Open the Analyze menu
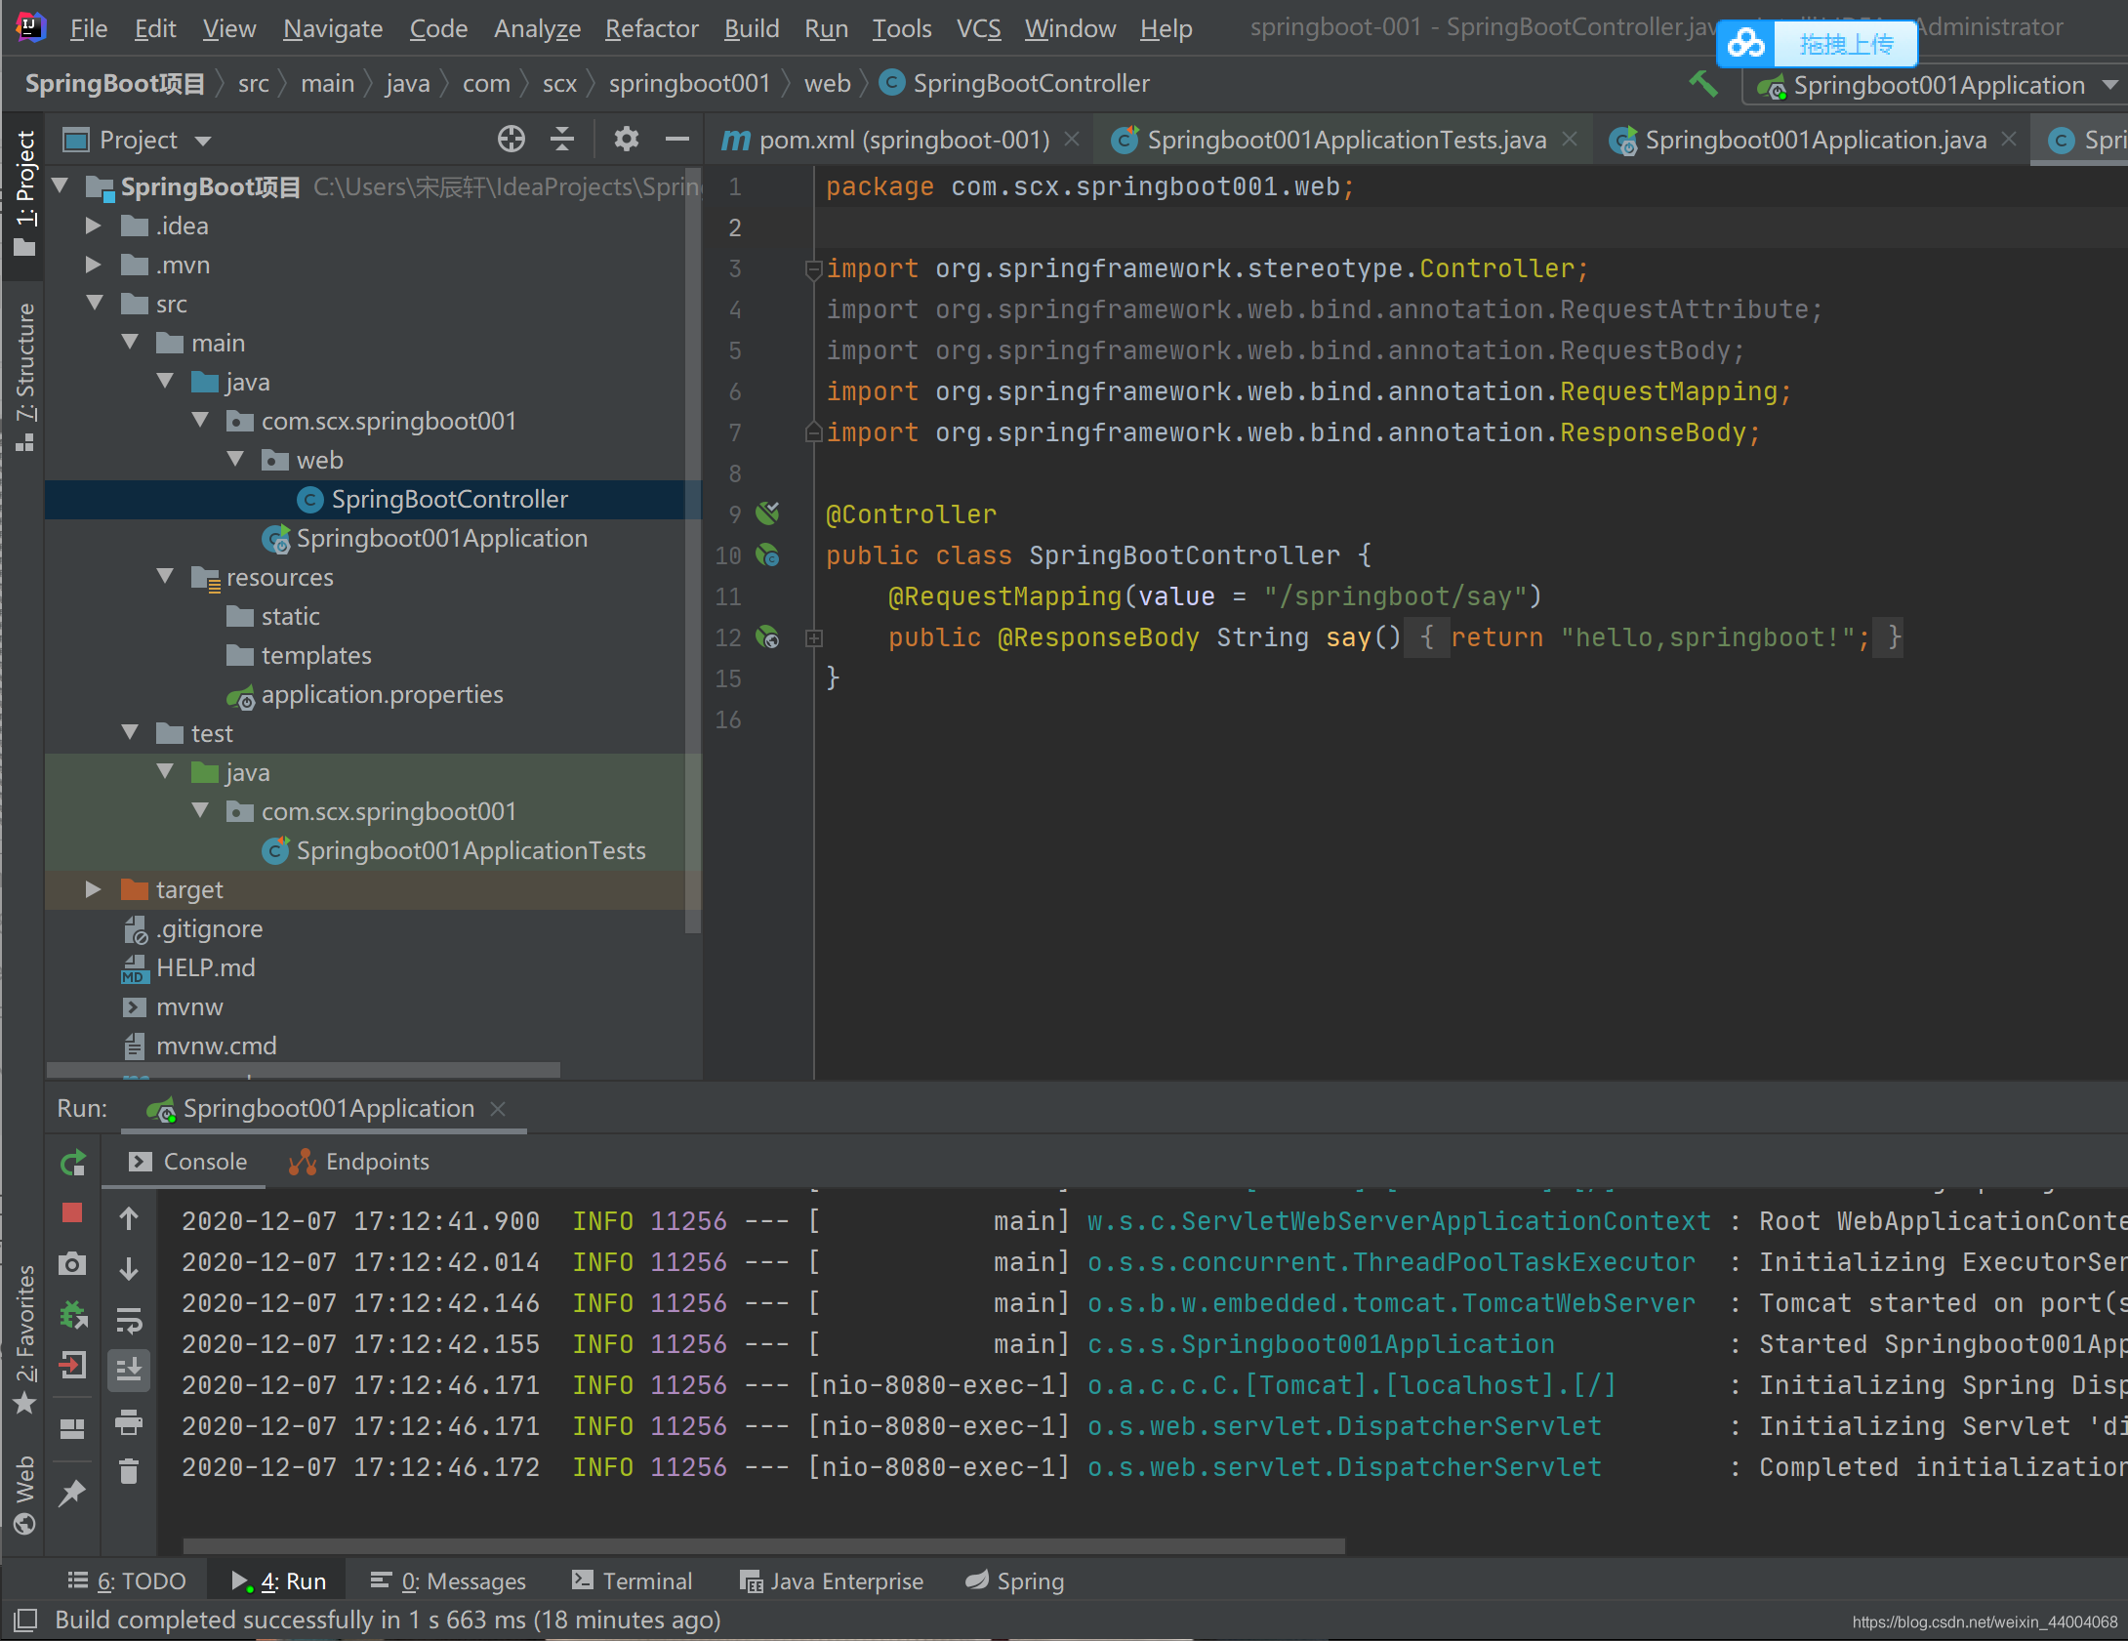The image size is (2128, 1641). tap(537, 28)
